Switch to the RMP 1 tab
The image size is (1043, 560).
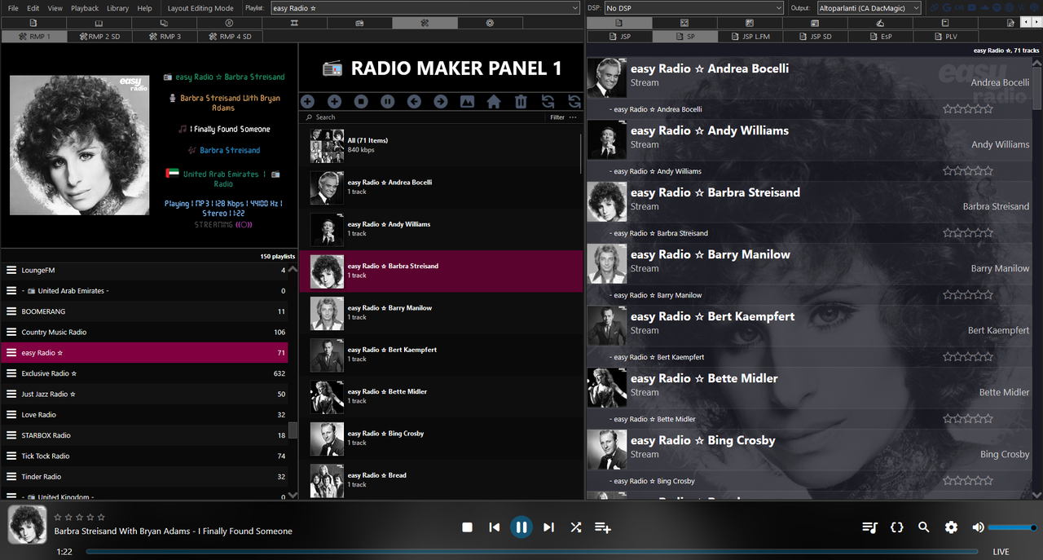(x=34, y=37)
